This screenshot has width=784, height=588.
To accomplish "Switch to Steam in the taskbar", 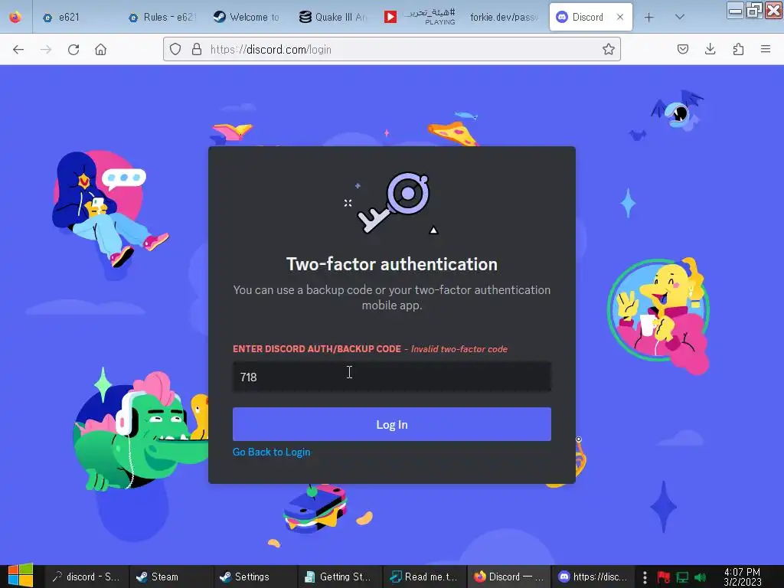I will pos(171,577).
